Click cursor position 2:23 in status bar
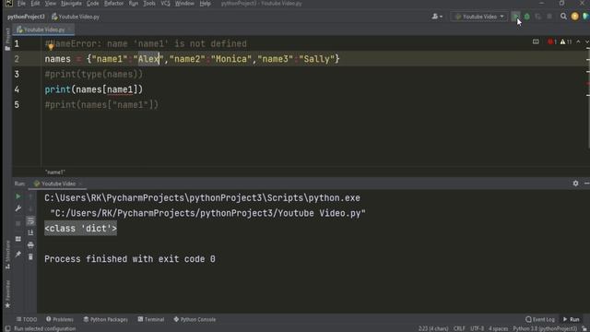The width and height of the screenshot is (590, 332). [433, 328]
